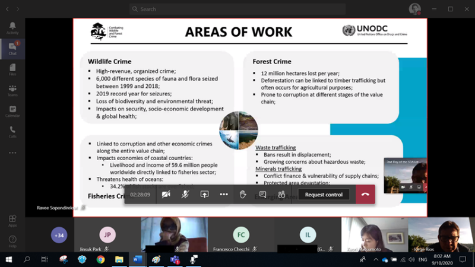The height and width of the screenshot is (267, 475).
Task: Show the participants list
Action: pyautogui.click(x=281, y=194)
